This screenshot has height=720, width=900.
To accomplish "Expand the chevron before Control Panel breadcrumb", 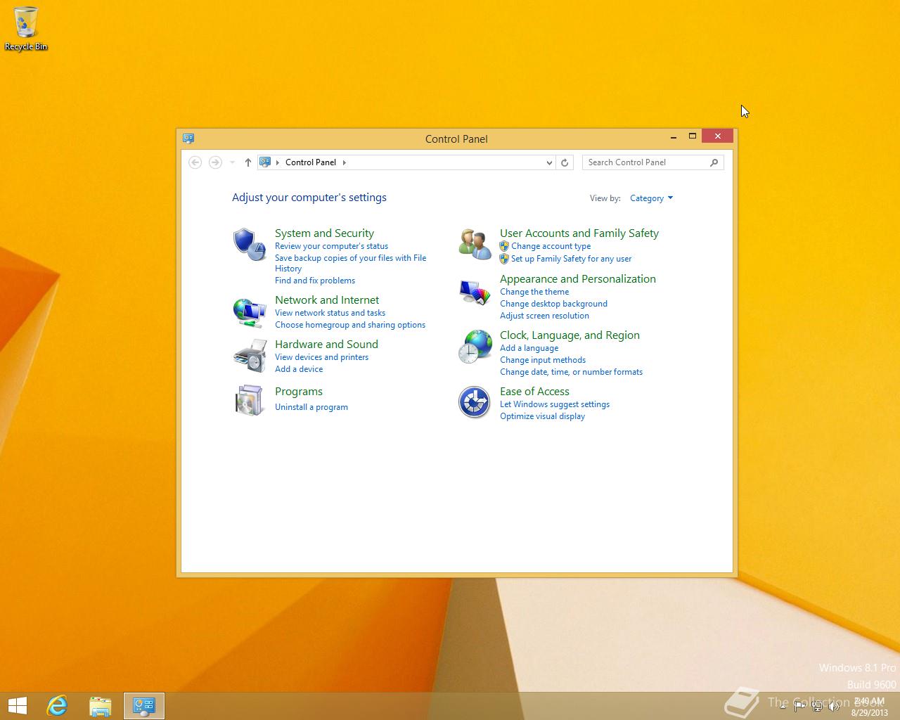I will coord(278,162).
